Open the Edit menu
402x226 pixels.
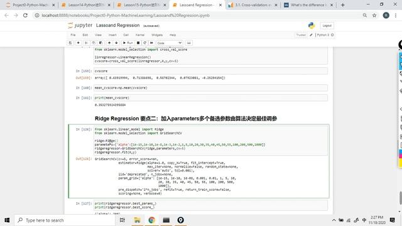[85, 35]
